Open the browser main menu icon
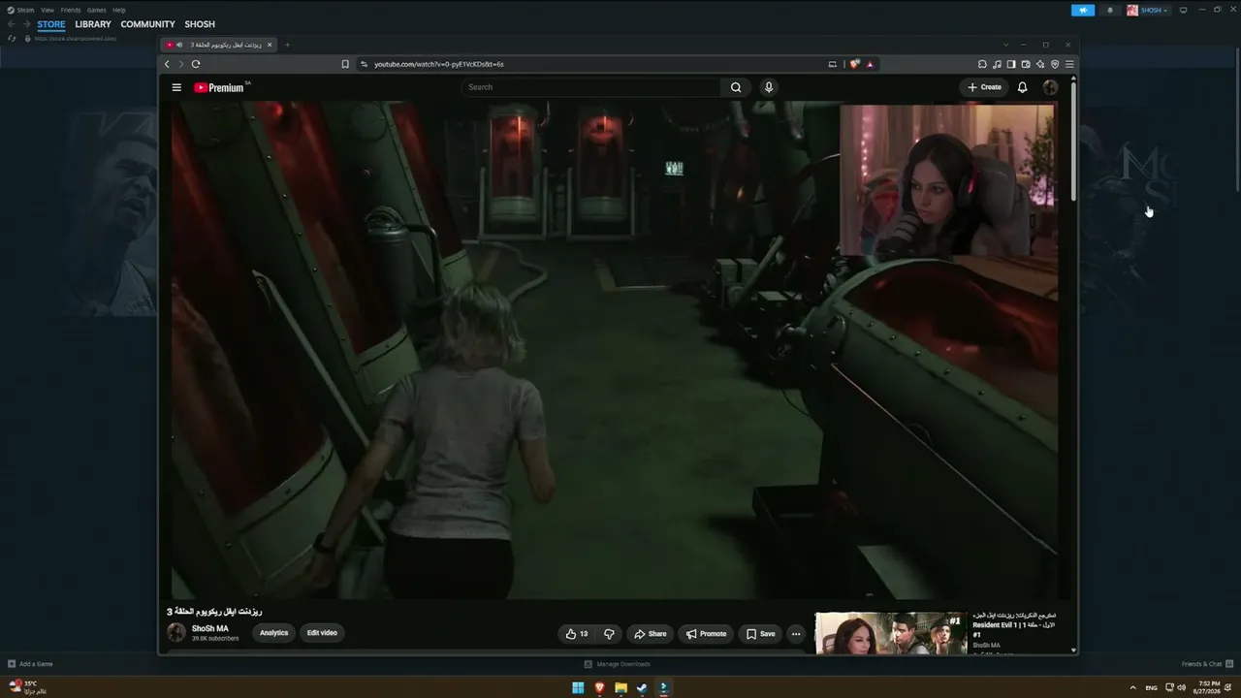The width and height of the screenshot is (1241, 698). point(1069,64)
